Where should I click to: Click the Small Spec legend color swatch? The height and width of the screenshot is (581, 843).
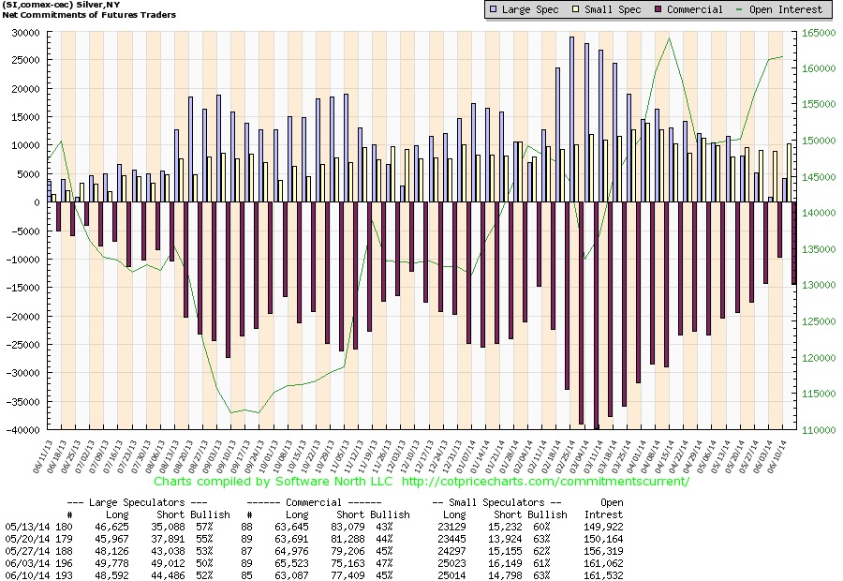click(x=576, y=9)
